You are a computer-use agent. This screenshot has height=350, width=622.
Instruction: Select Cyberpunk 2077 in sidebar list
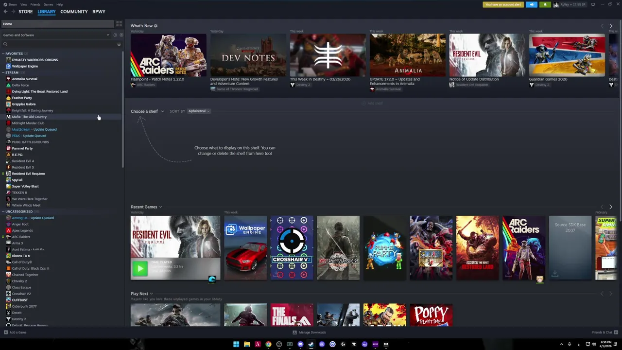click(24, 306)
